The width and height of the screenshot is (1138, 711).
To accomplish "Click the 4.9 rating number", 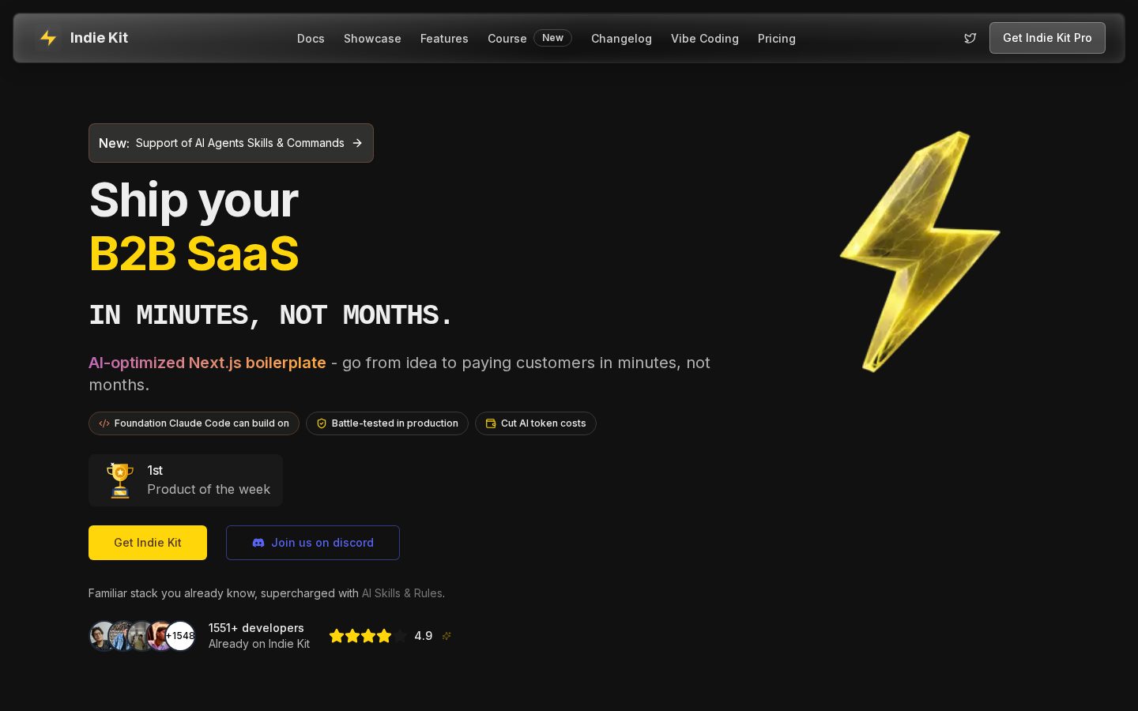I will coord(424,636).
